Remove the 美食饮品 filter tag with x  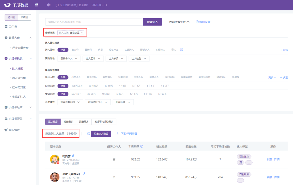82,33
